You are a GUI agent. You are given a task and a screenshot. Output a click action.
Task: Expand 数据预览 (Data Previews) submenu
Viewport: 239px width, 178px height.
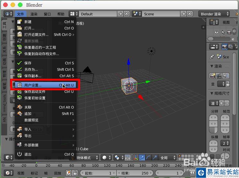coord(45,120)
